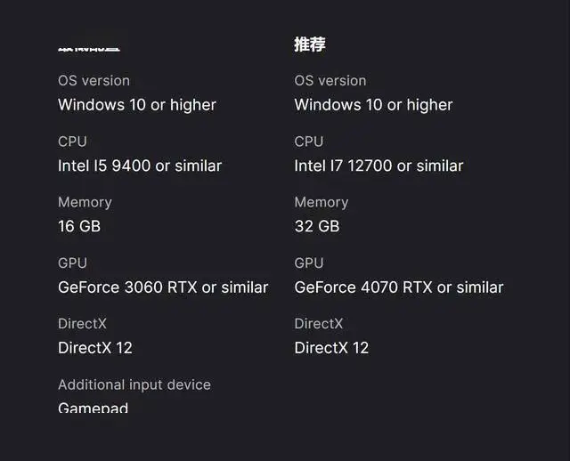The width and height of the screenshot is (570, 461).
Task: Click the GPU label above GeForce 4070
Action: coord(309,263)
